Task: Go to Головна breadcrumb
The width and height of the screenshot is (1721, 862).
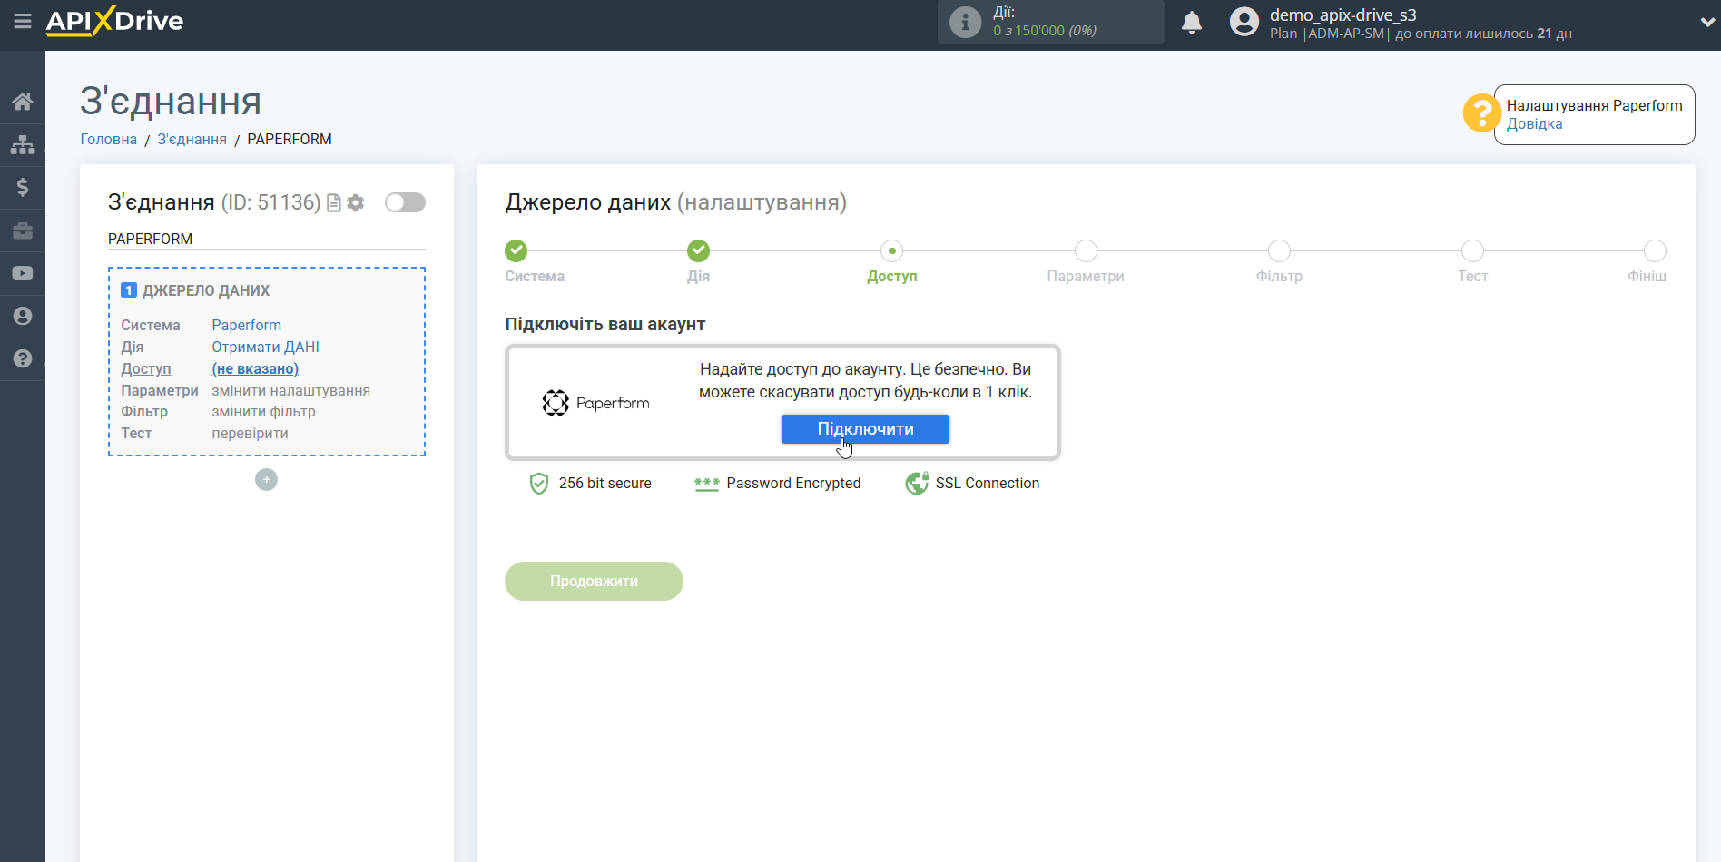Action: click(x=109, y=139)
